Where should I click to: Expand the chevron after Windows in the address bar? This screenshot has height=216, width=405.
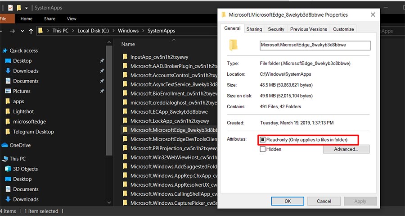pyautogui.click(x=143, y=31)
